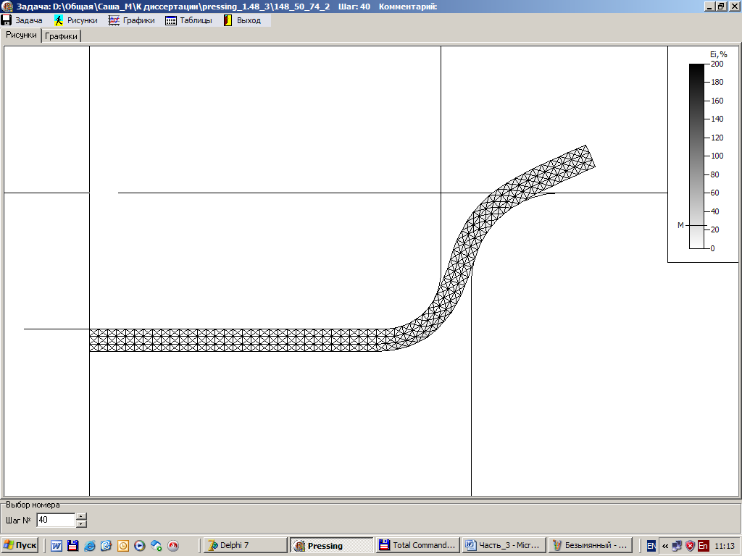Open the Пуск start menu
The image size is (742, 556).
click(20, 545)
